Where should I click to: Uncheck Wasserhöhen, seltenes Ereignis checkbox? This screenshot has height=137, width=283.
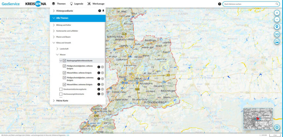[x=64, y=73]
